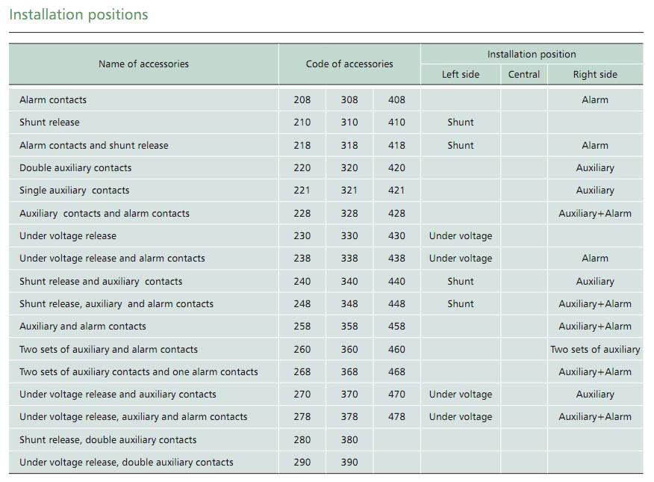Select the 'Code of accessories' column header

349,64
